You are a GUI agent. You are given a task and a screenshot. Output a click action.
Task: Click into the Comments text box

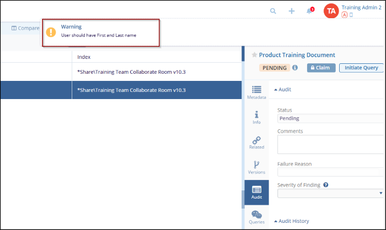coord(331,145)
